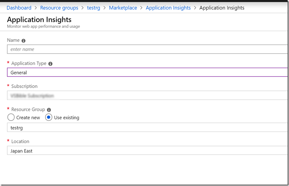Open the Location dropdown showing Japan East
Image resolution: width=289 pixels, height=186 pixels.
pyautogui.click(x=148, y=151)
